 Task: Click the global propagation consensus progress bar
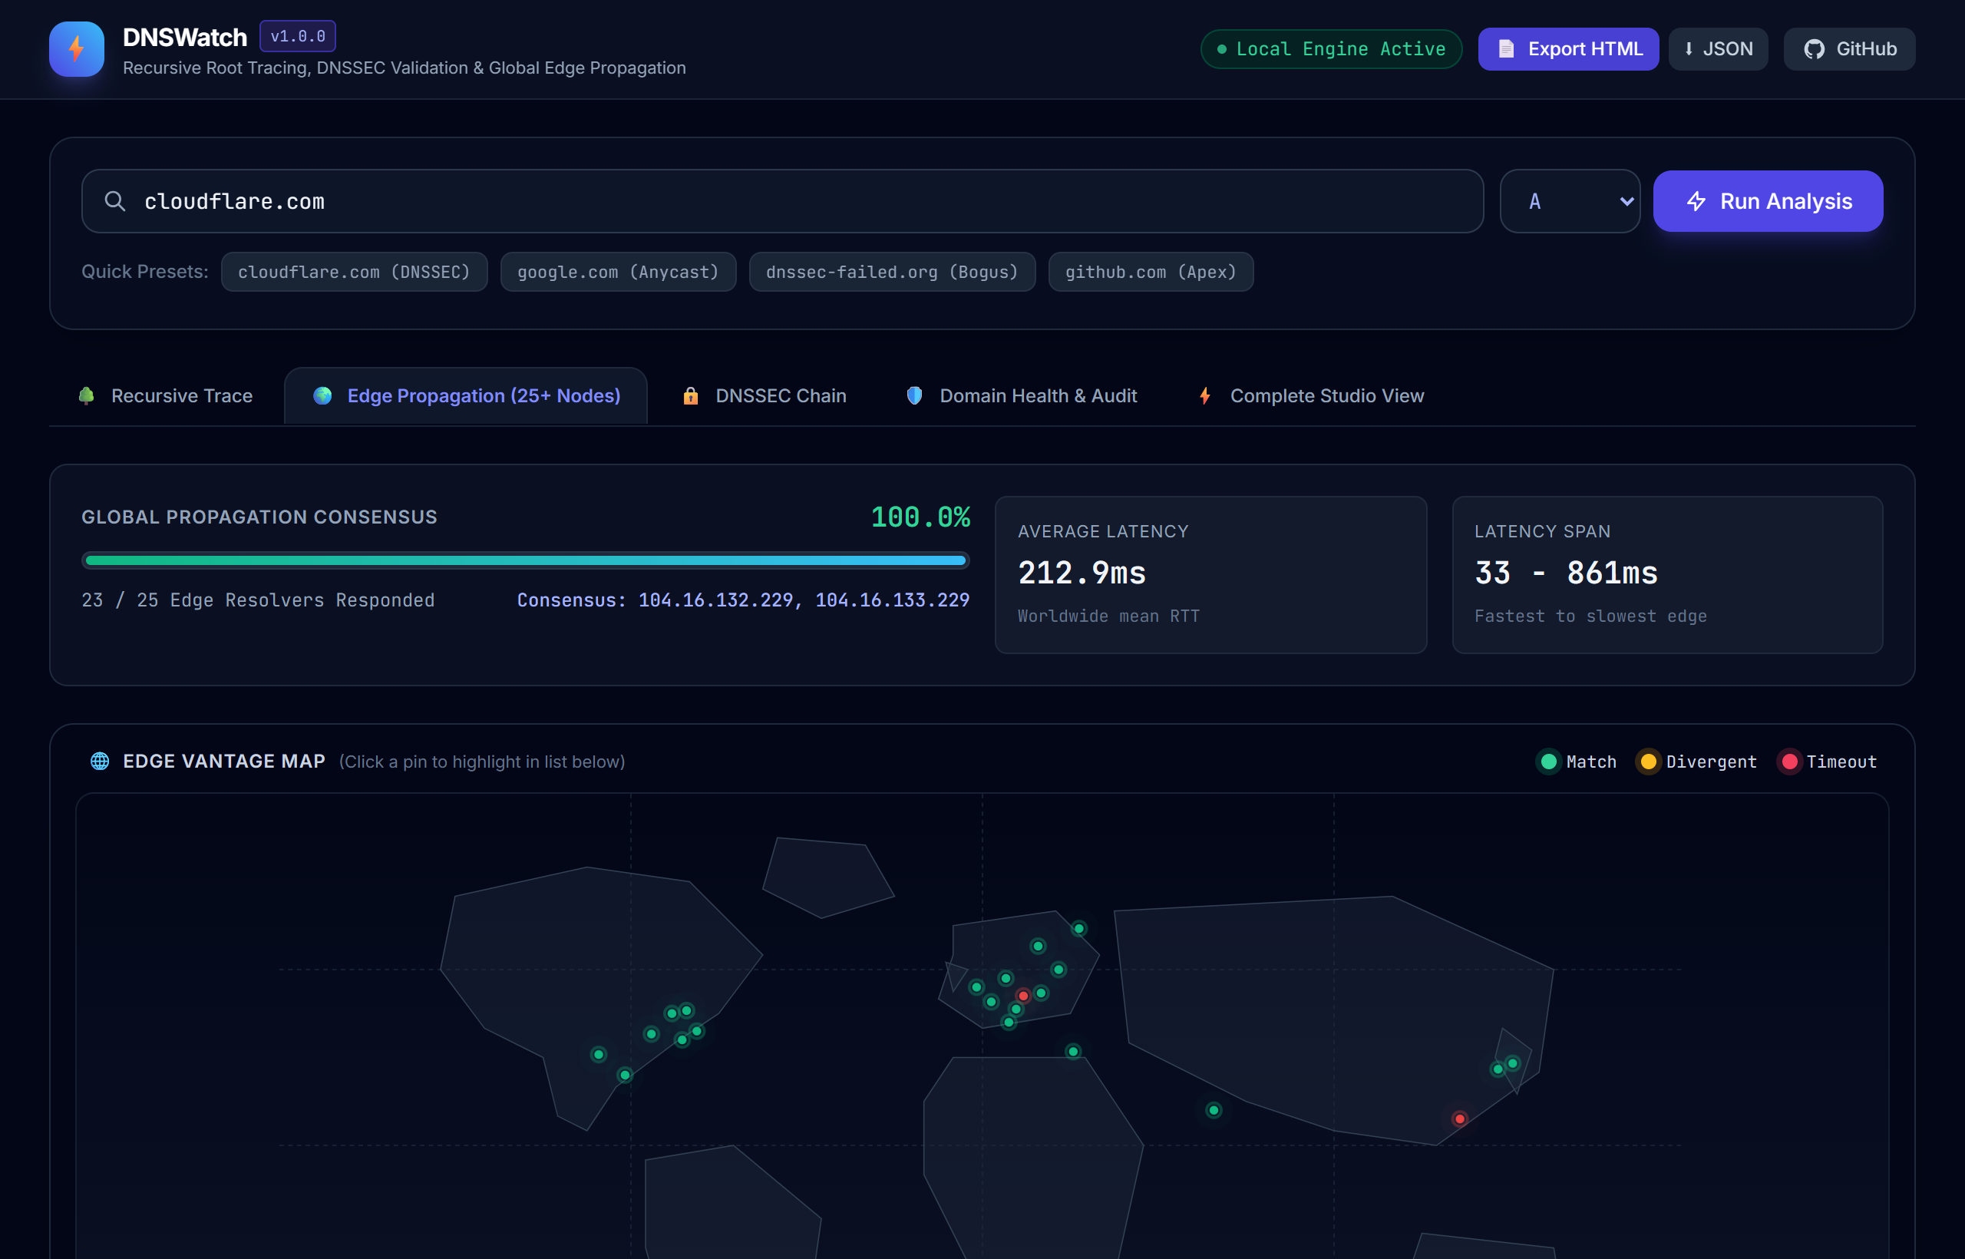click(526, 560)
